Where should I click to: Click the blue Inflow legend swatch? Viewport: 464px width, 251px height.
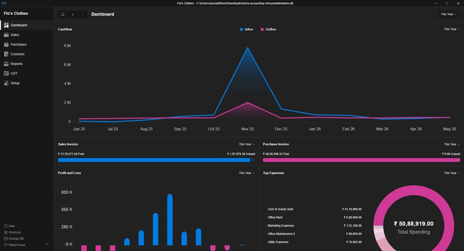coord(241,29)
